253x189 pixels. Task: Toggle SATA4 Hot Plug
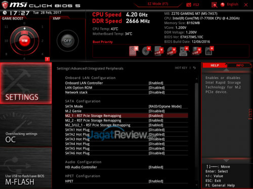coord(126,144)
